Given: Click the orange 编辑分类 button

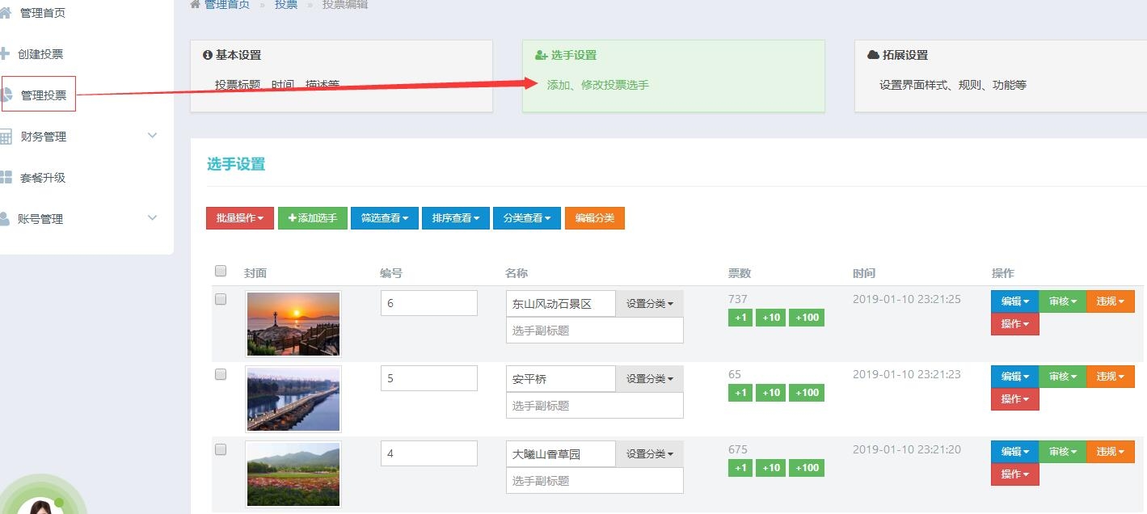Looking at the screenshot, I should [594, 218].
